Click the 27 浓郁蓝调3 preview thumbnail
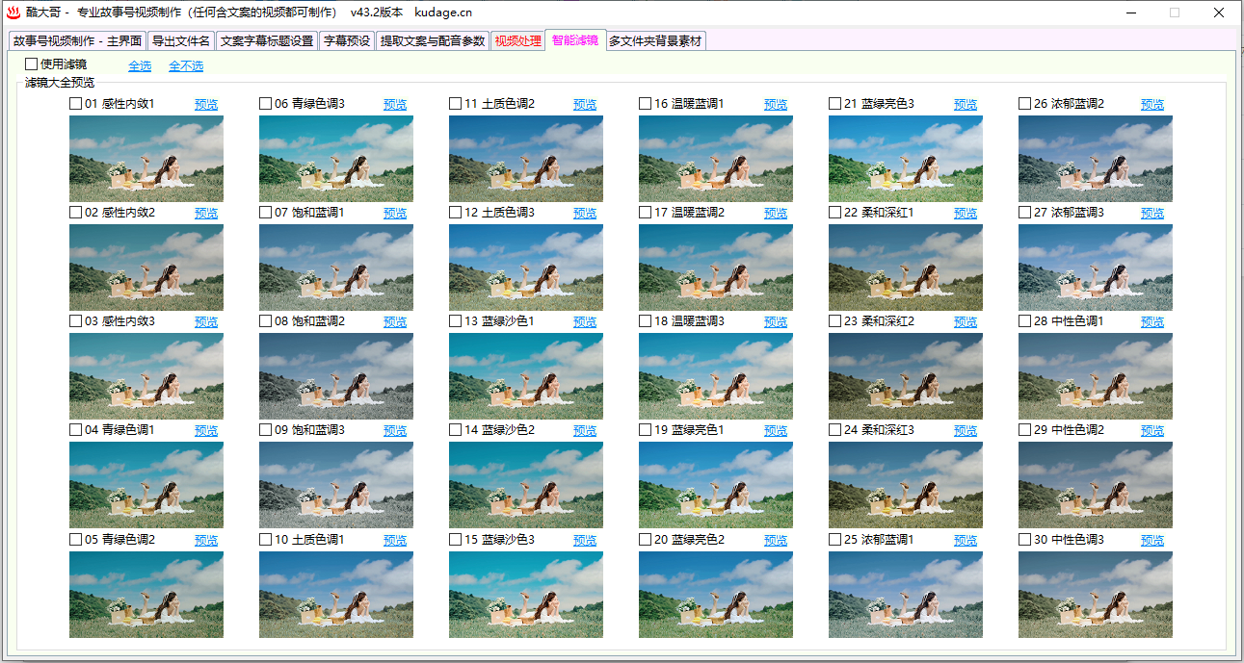The width and height of the screenshot is (1244, 663). click(1096, 268)
